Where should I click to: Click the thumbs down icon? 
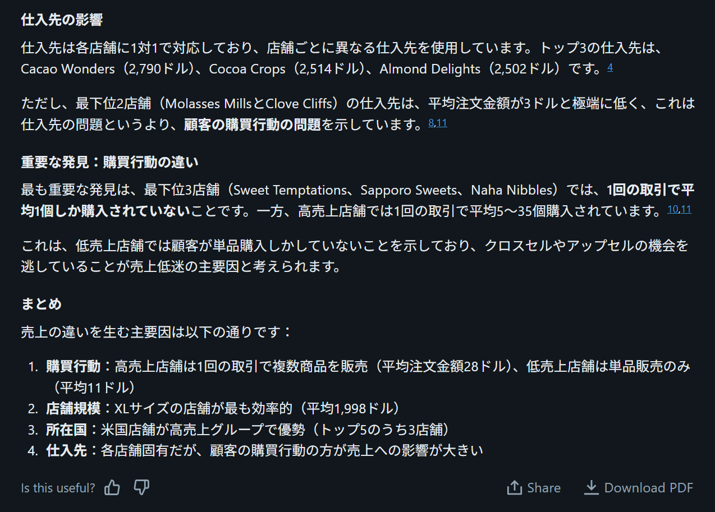click(x=141, y=487)
